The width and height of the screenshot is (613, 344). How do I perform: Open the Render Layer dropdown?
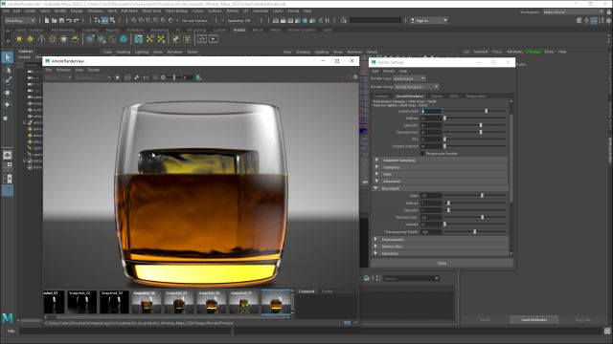pyautogui.click(x=409, y=78)
